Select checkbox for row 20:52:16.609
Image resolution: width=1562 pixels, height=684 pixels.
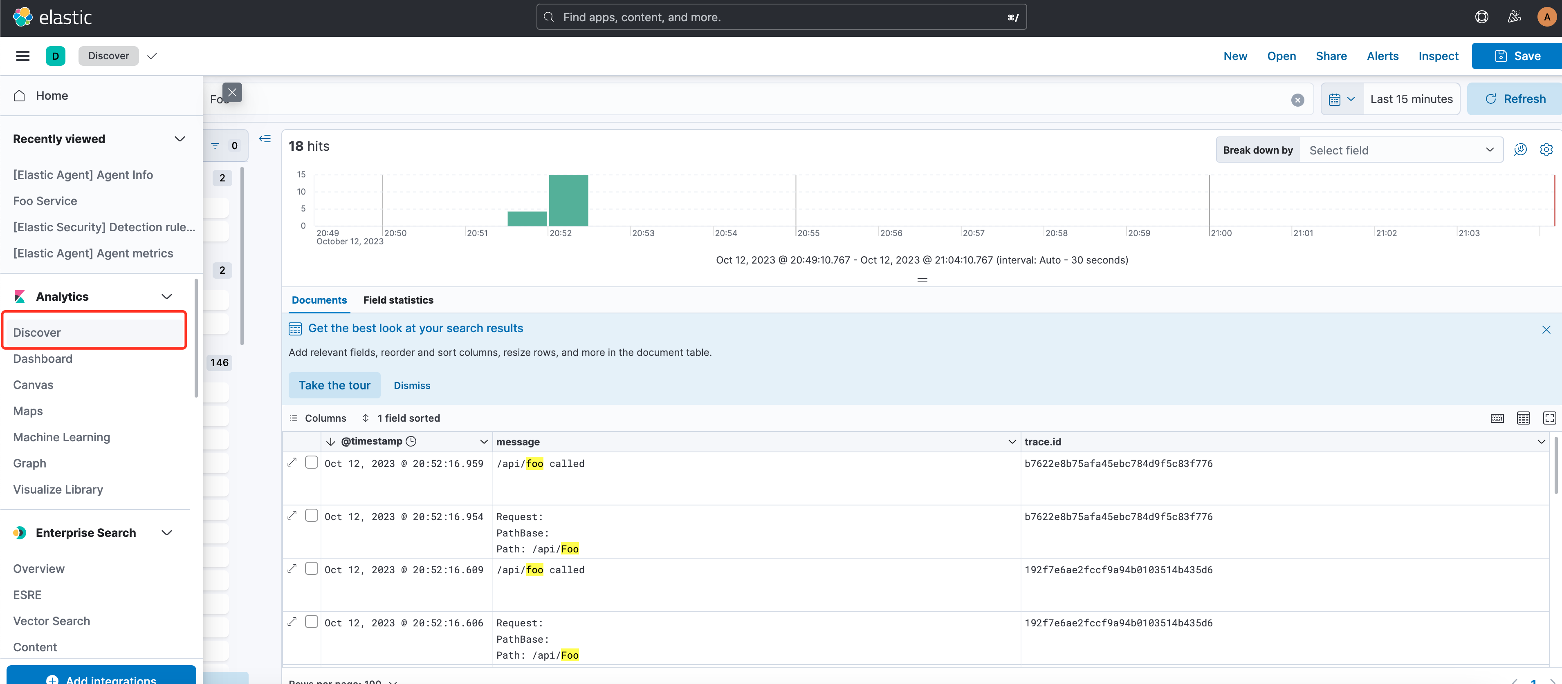tap(311, 568)
